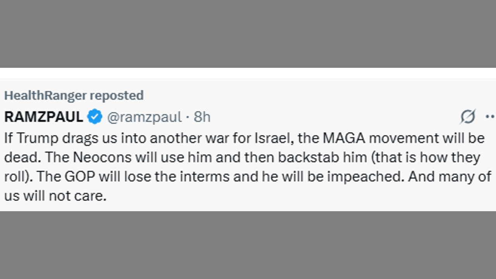Open RAMZPAUL's profile via display name
Viewport: 496px width, 279px height.
pos(43,117)
